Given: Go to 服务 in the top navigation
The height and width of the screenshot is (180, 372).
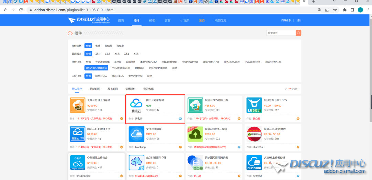Looking at the screenshot, I should pos(201,21).
